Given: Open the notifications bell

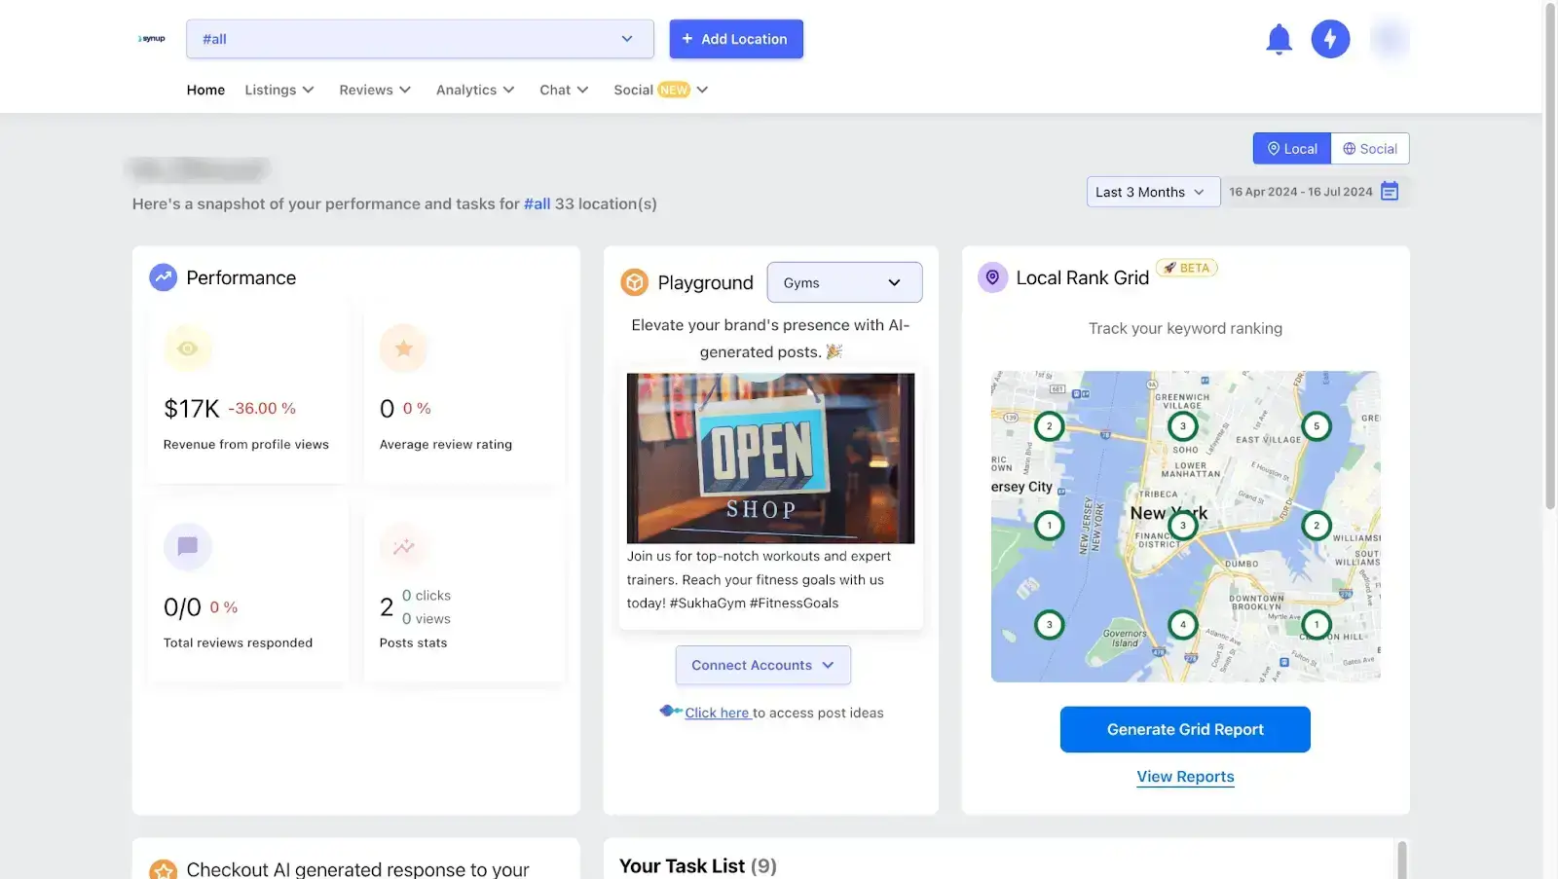Looking at the screenshot, I should click(x=1279, y=39).
